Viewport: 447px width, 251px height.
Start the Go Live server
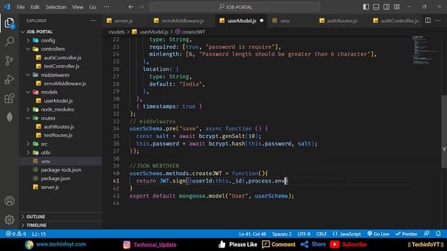click(378, 234)
